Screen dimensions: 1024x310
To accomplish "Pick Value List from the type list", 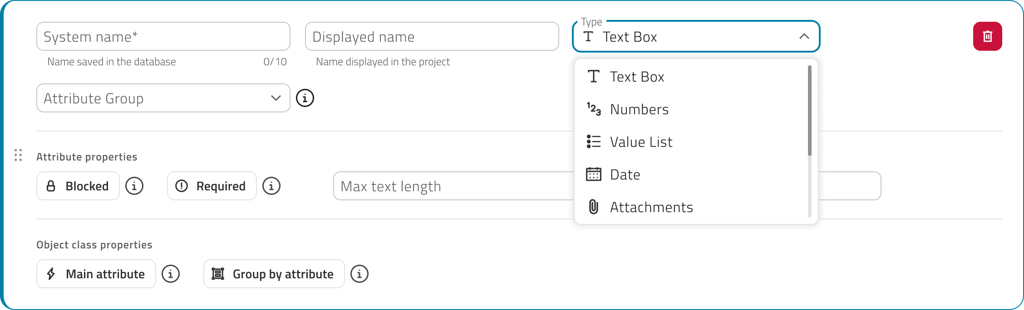I will 640,142.
